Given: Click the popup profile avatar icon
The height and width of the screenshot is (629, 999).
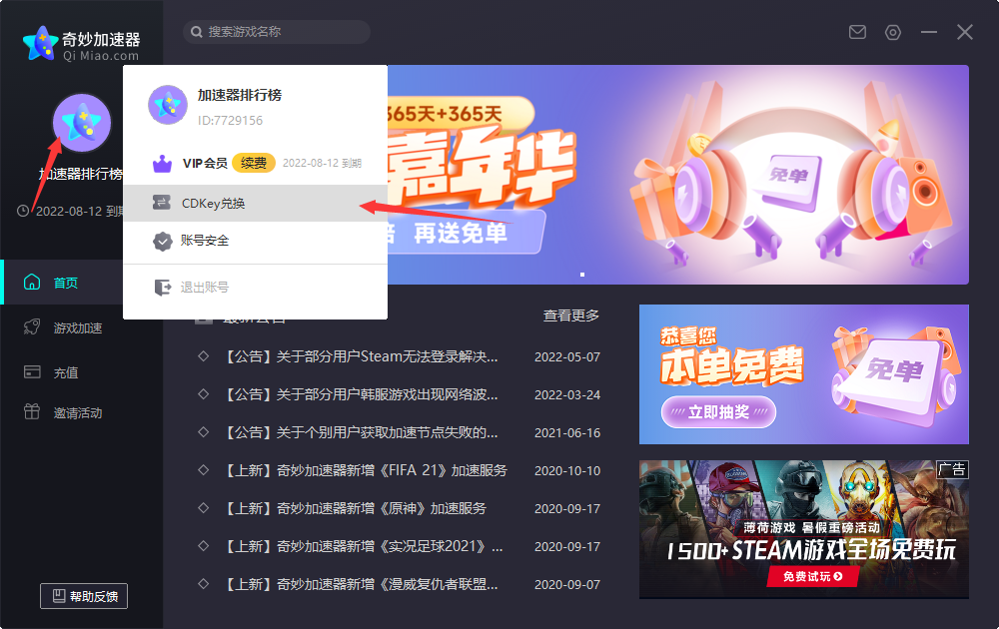Looking at the screenshot, I should point(168,105).
